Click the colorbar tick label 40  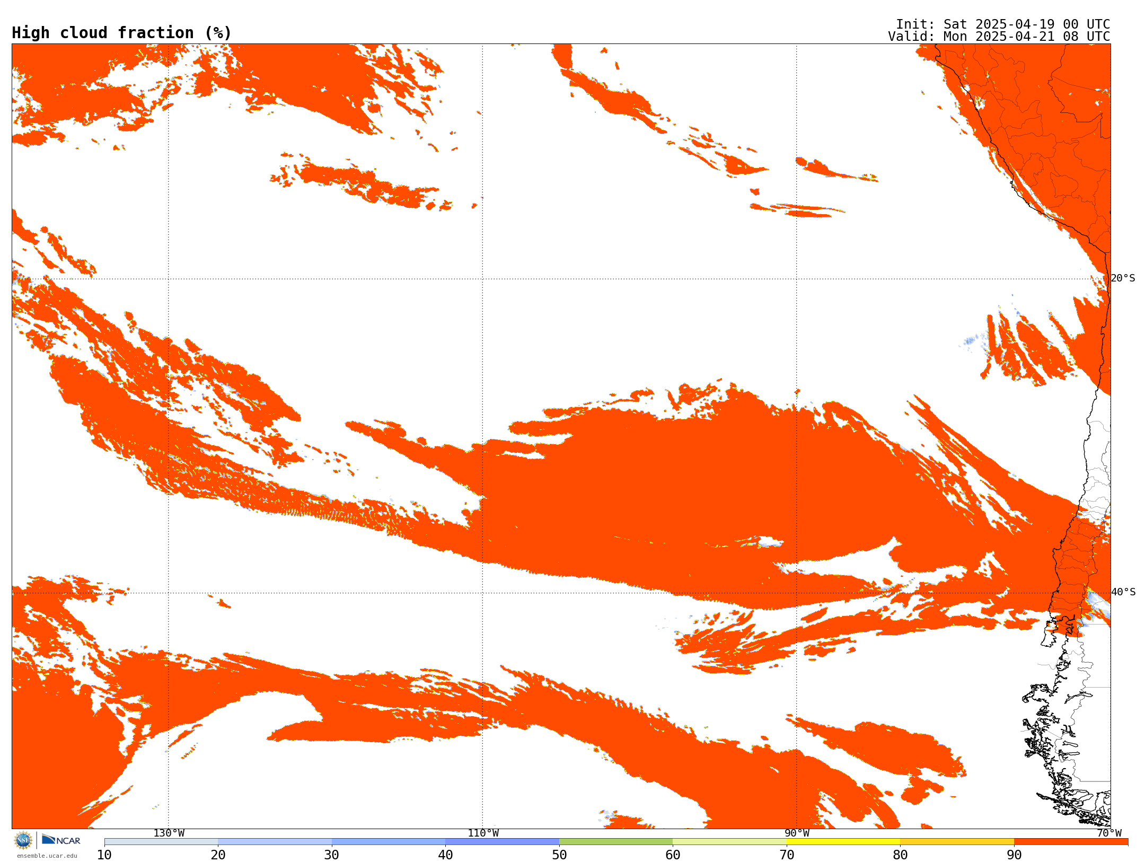pyautogui.click(x=445, y=855)
